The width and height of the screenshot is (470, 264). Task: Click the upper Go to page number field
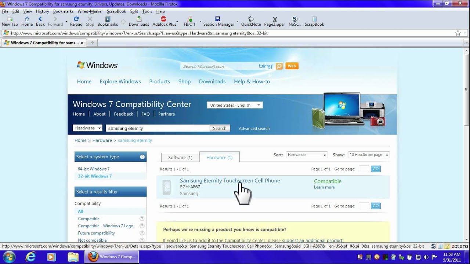tap(364, 169)
